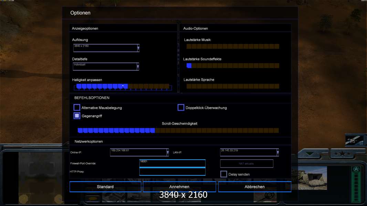
Task: Click Annehmen to apply options
Action: (179, 187)
